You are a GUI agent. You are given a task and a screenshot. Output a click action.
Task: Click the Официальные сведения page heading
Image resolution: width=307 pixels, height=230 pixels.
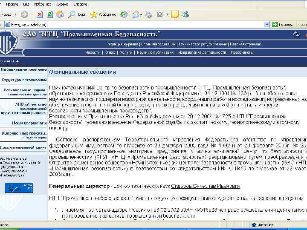point(82,72)
